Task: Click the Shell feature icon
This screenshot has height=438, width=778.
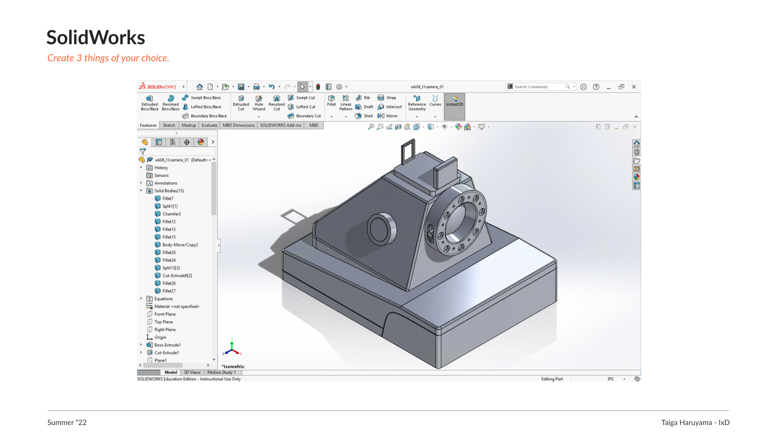Action: pyautogui.click(x=359, y=116)
